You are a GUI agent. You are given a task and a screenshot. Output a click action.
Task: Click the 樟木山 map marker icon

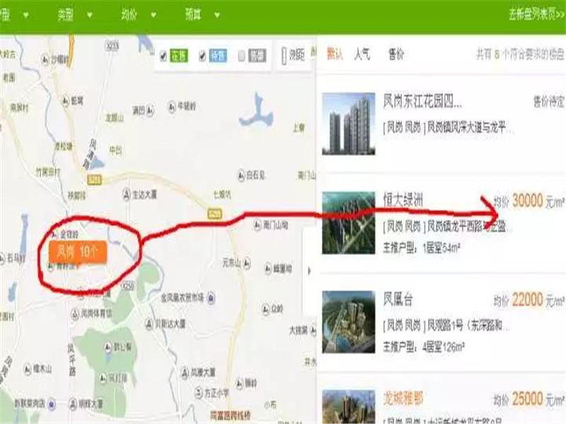[28, 369]
